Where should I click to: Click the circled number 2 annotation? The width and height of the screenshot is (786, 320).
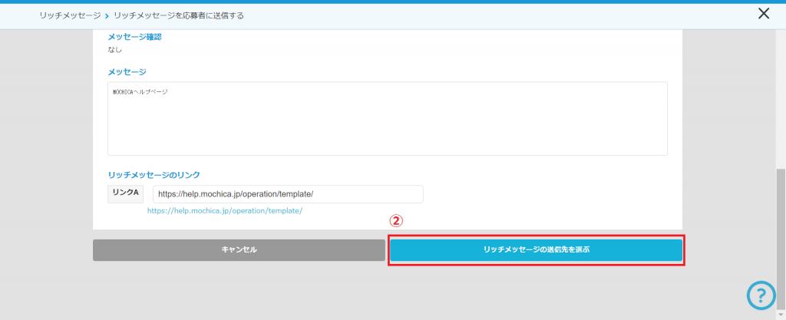(x=396, y=220)
